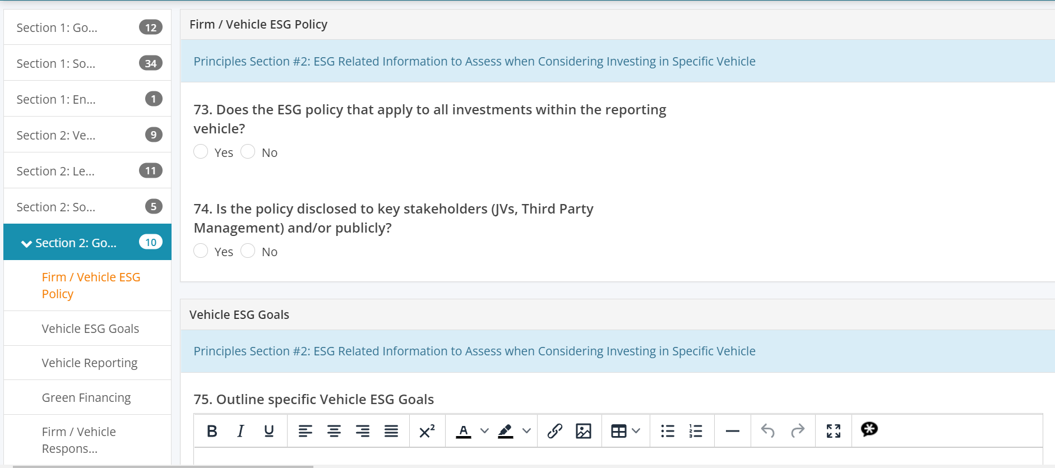Click the highlight color marker icon
This screenshot has height=468, width=1055.
(x=506, y=431)
